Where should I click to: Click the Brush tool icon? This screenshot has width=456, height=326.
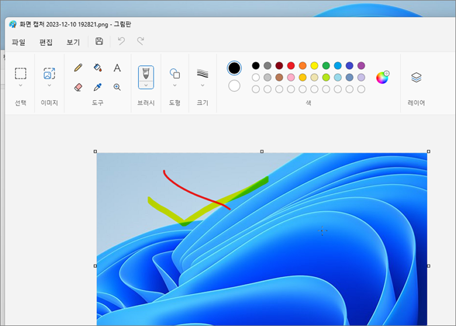click(146, 73)
